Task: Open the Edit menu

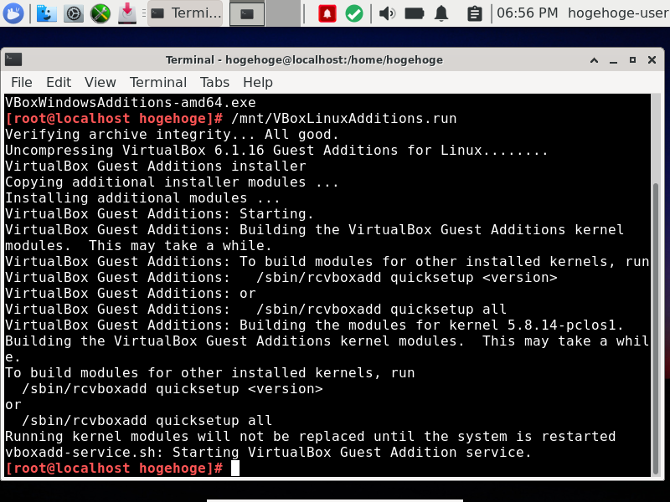Action: coord(59,82)
